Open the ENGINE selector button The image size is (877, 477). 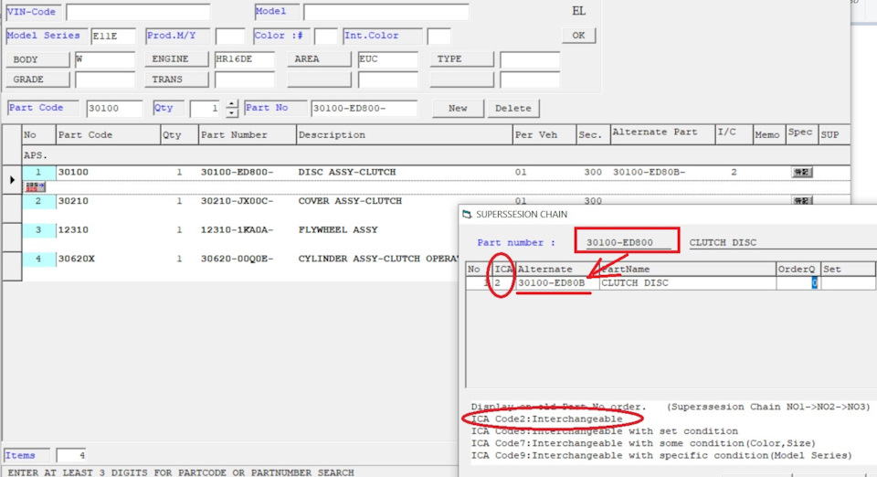click(175, 59)
